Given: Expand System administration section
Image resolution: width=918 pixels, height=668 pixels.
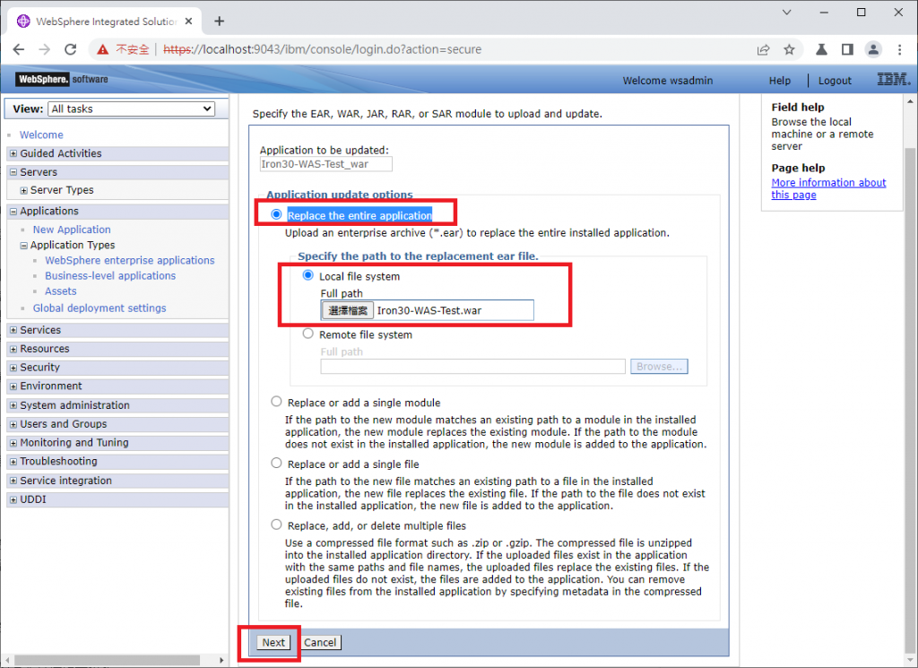Looking at the screenshot, I should (x=13, y=405).
